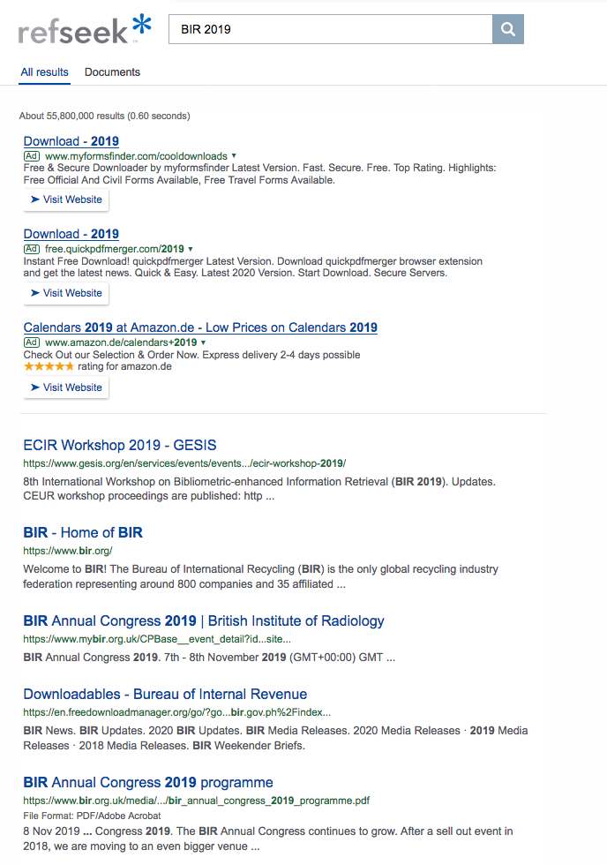Click the RefSeek logo
The width and height of the screenshot is (607, 865).
click(x=85, y=29)
